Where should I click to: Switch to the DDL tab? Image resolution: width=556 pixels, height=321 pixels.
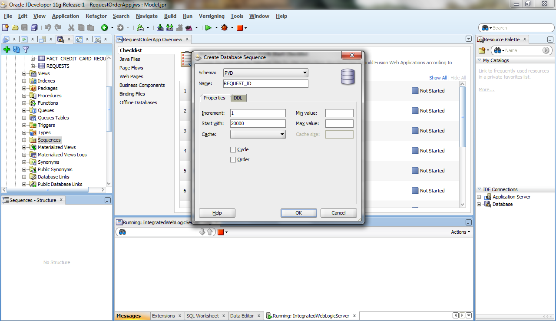click(x=238, y=98)
